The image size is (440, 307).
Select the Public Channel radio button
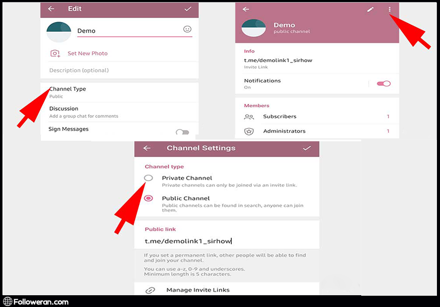148,199
